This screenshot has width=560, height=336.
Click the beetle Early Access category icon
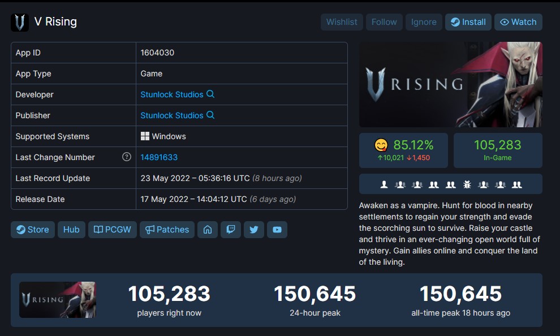pos(467,184)
